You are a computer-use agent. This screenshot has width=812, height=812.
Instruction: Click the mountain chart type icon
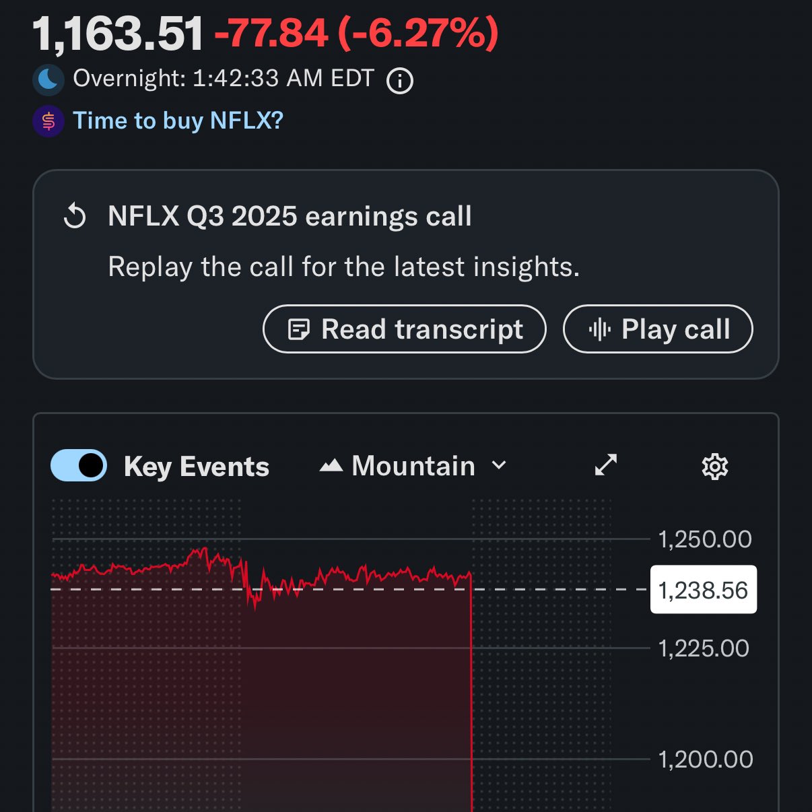[x=331, y=466]
